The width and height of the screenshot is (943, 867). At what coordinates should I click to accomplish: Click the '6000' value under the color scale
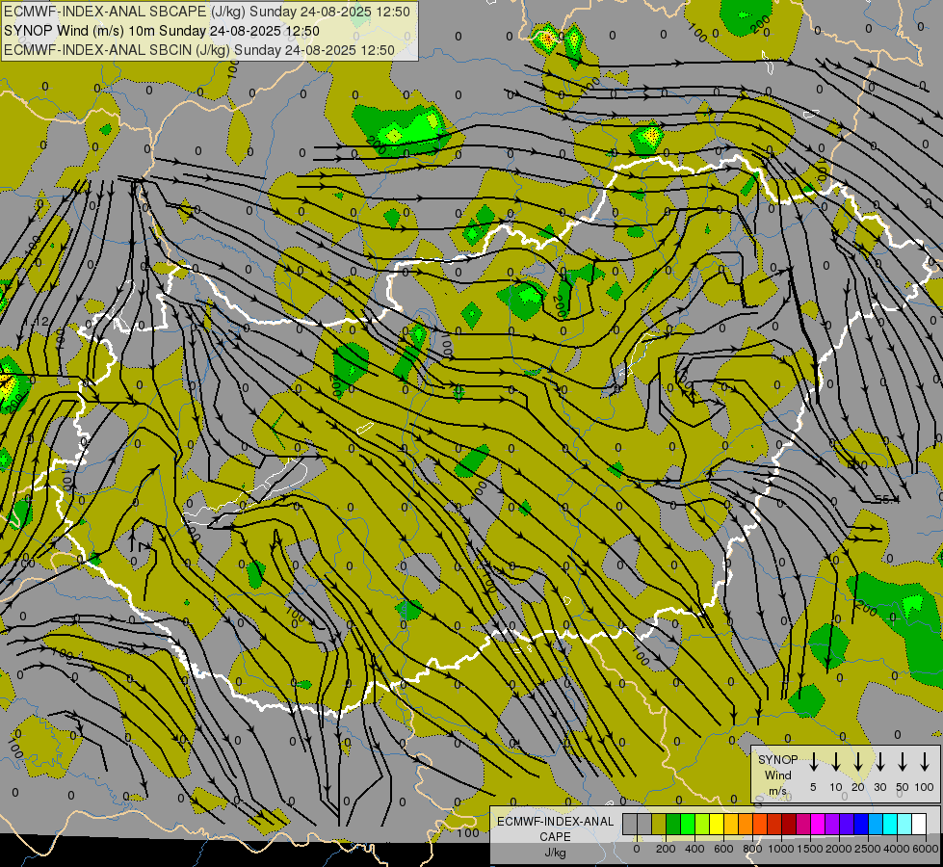click(x=925, y=849)
